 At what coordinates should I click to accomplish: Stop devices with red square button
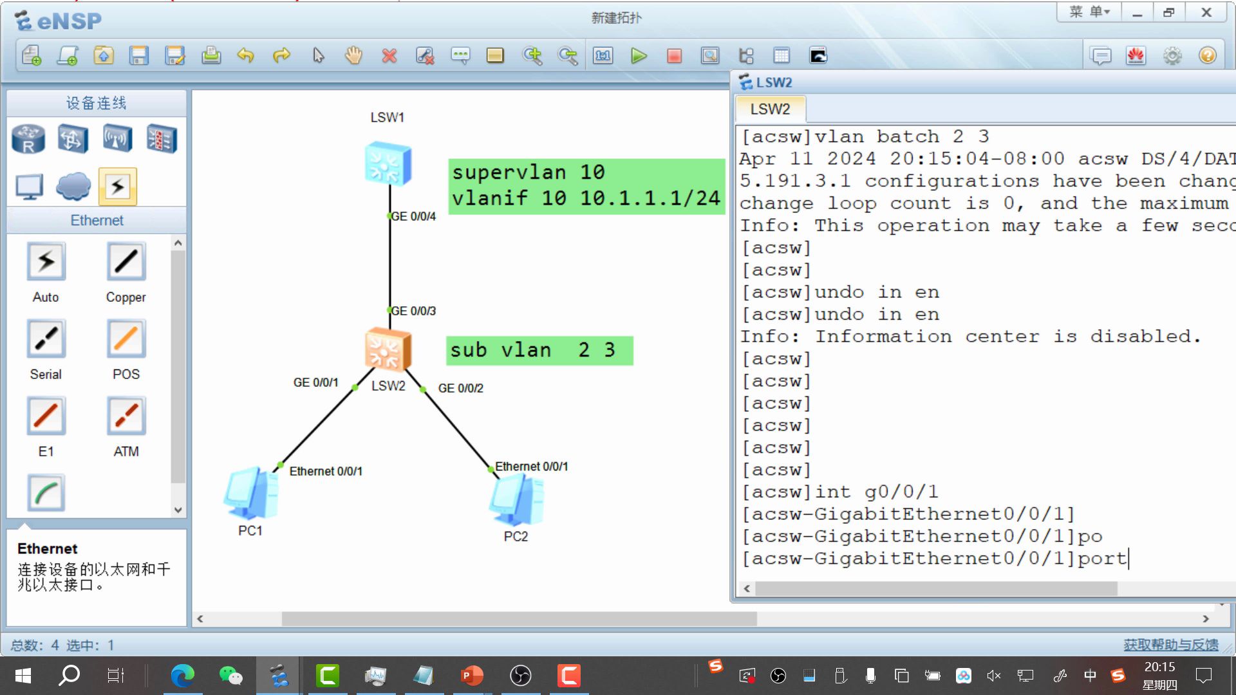(674, 56)
